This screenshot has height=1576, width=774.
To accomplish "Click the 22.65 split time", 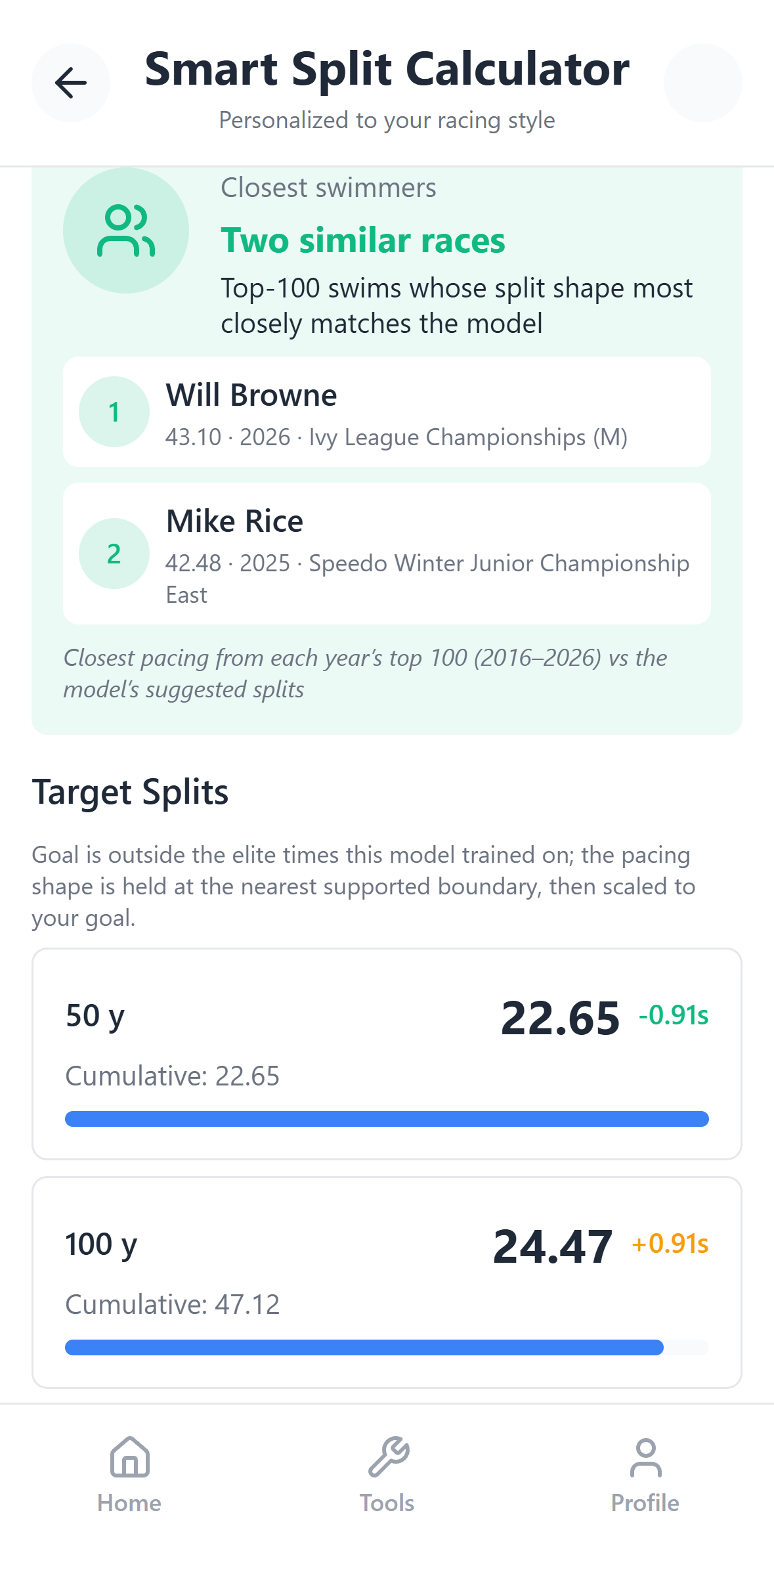I will pos(560,1018).
